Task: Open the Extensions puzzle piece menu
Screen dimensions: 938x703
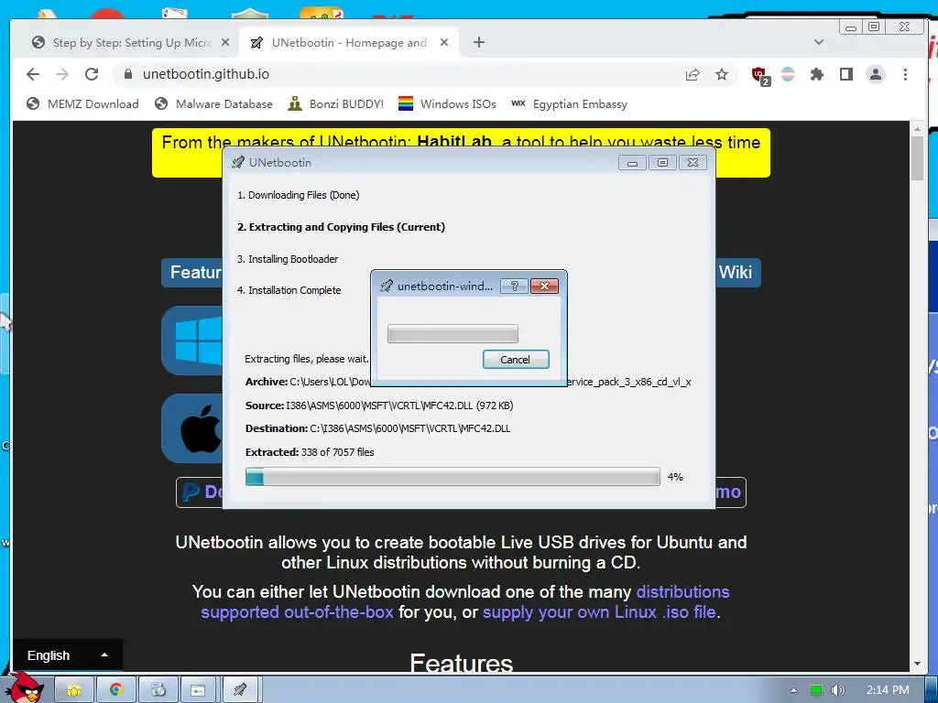Action: coord(816,74)
